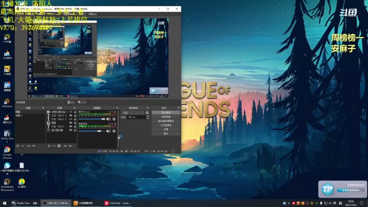Open the 帮助(H) menu in OBS

pos(93,14)
